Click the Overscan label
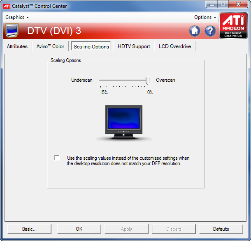This screenshot has height=241, width=251. (165, 80)
